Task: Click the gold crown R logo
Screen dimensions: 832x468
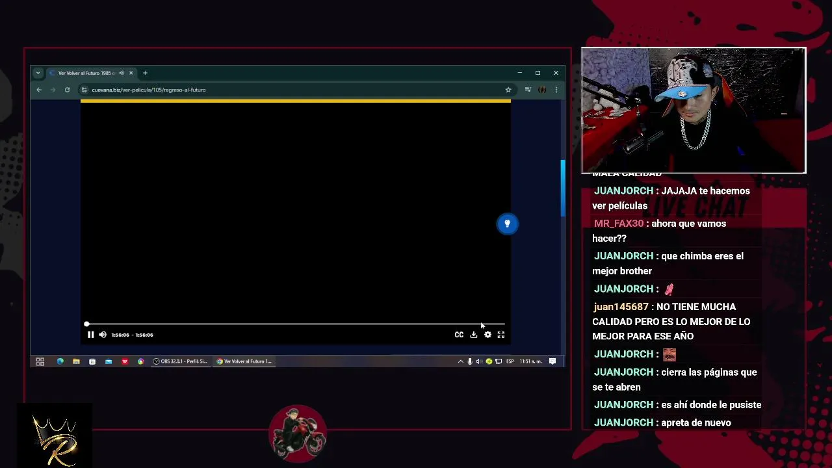Action: [x=55, y=441]
